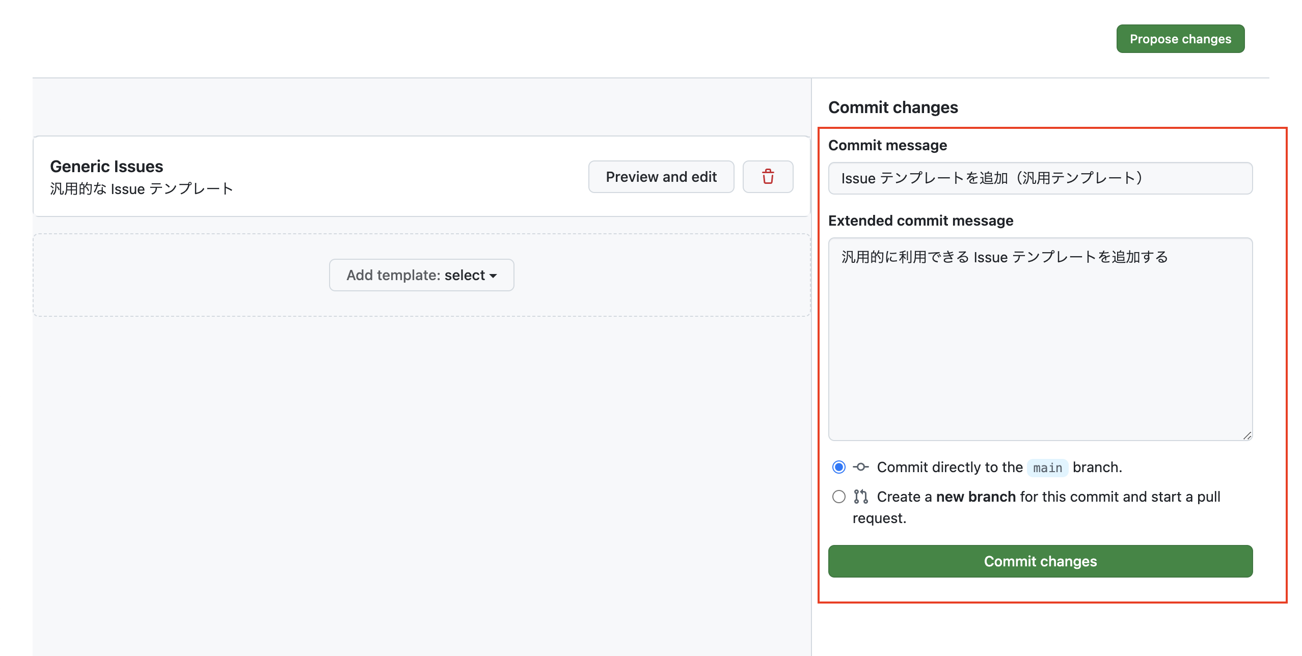Image resolution: width=1302 pixels, height=656 pixels.
Task: Open Preview and edit for Generic Issues
Action: [661, 177]
